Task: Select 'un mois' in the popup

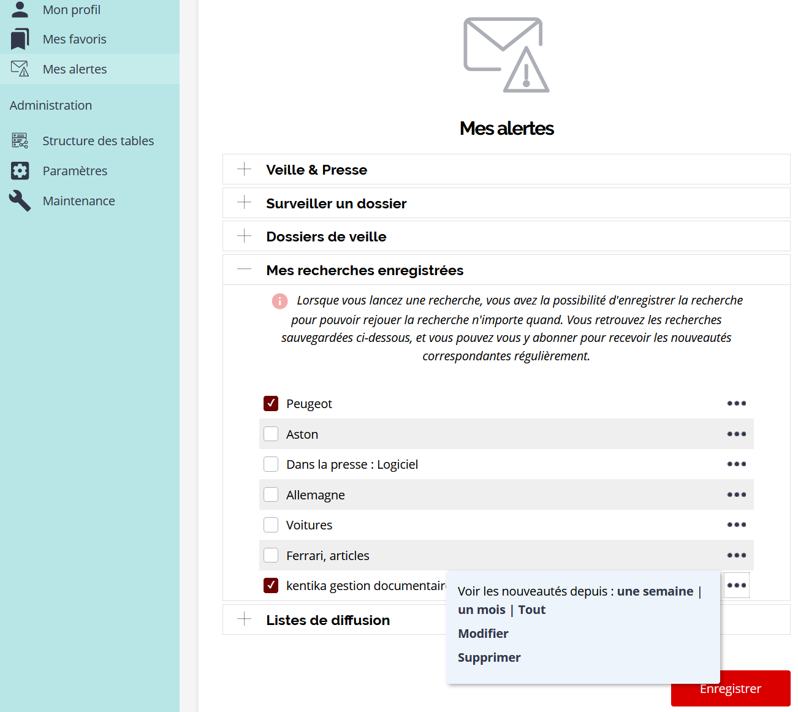Action: point(482,610)
